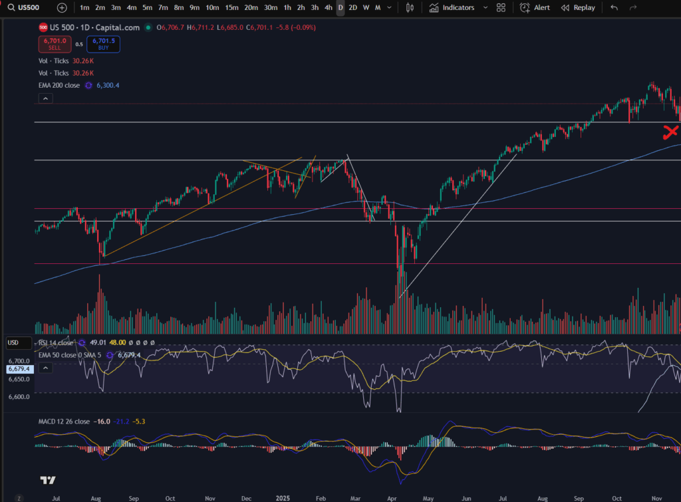
Task: Select the RSI 14 close legend
Action: [x=56, y=342]
